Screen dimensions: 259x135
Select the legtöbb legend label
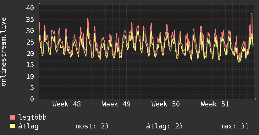coord(33,117)
